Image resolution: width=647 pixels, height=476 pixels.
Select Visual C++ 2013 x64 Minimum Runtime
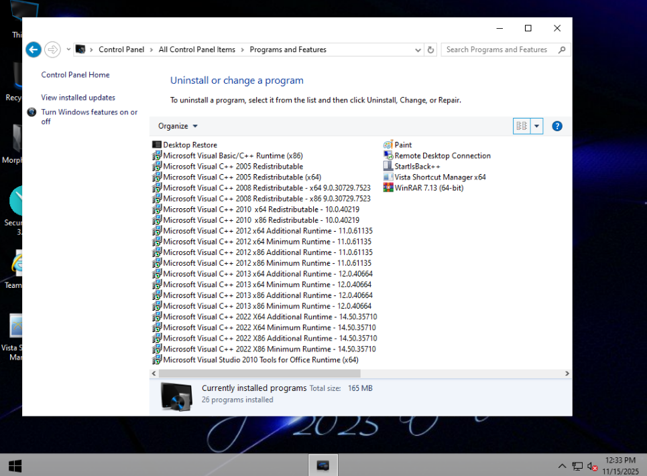point(262,285)
